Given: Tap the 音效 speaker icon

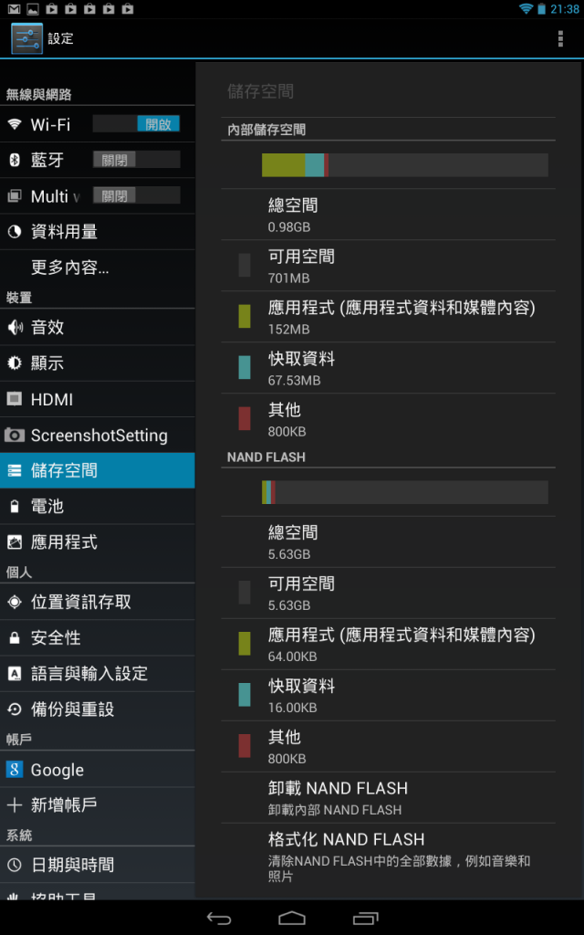Looking at the screenshot, I should coord(15,328).
